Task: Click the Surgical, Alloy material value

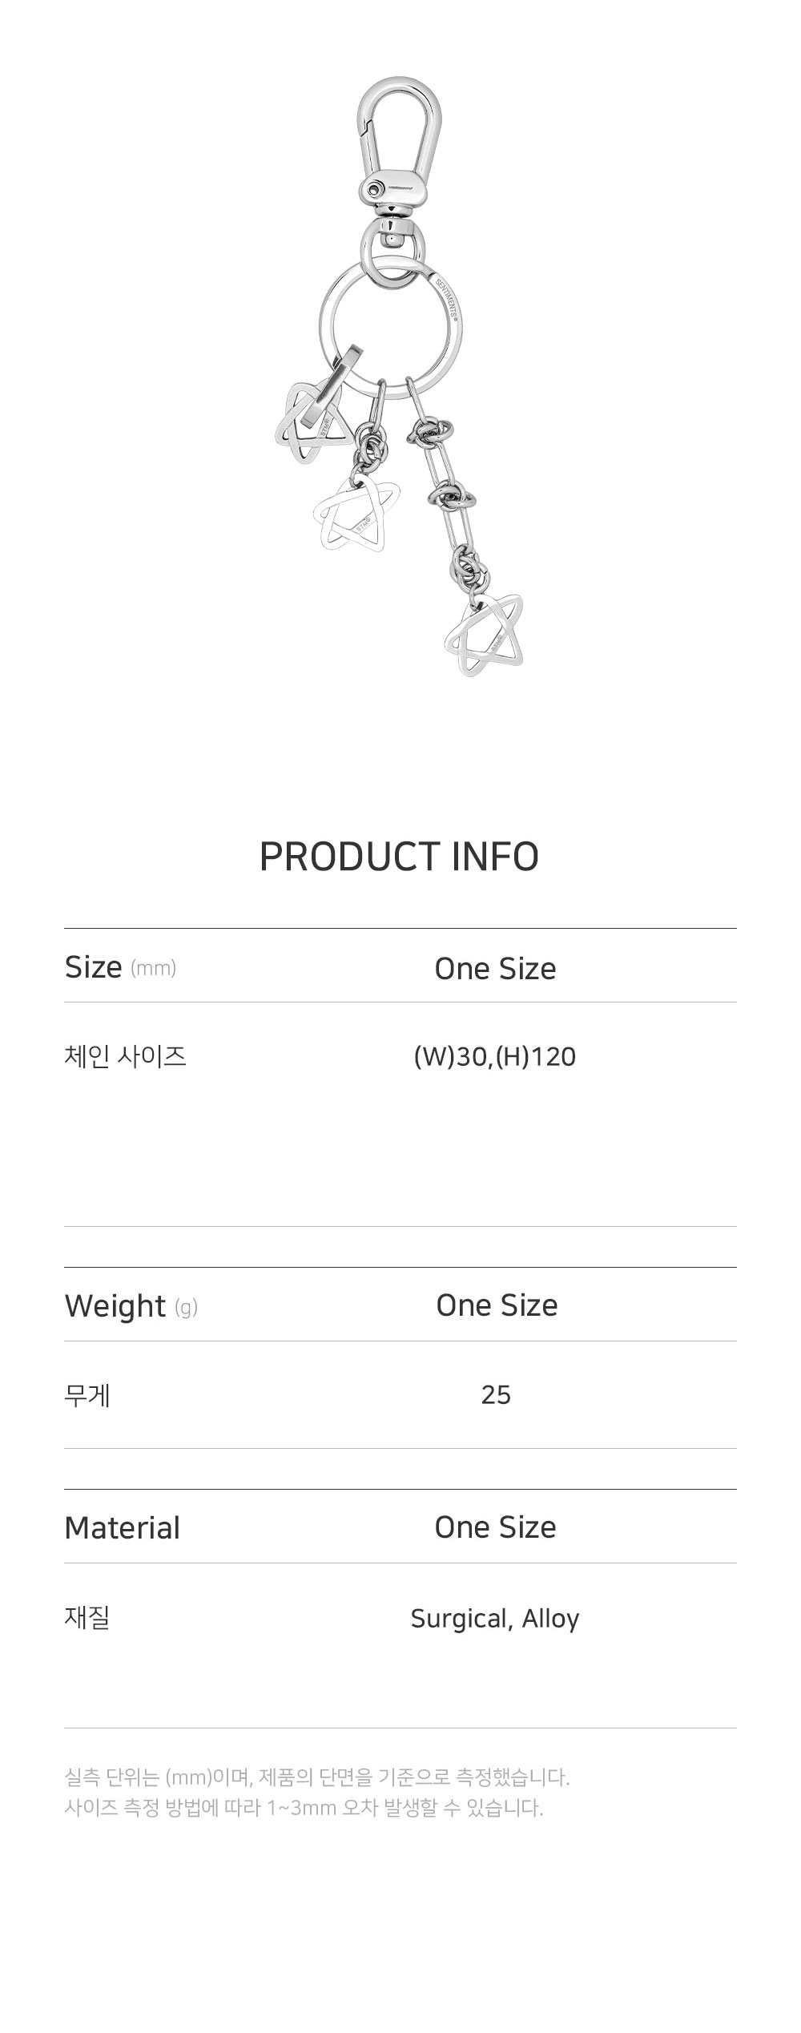Action: (494, 1618)
